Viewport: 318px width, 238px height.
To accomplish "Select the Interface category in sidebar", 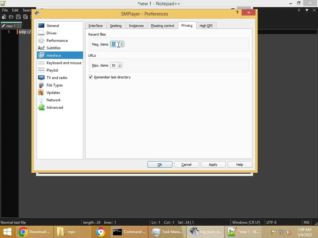I will pos(60,55).
